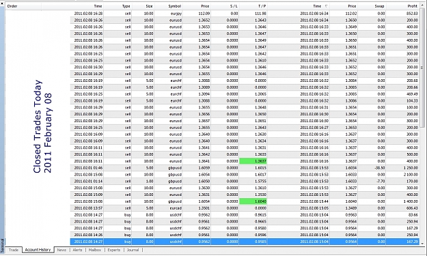Screen dimensions: 427x256
Task: Click the close time 2011.02.08 15:05
Action: [x=314, y=208]
